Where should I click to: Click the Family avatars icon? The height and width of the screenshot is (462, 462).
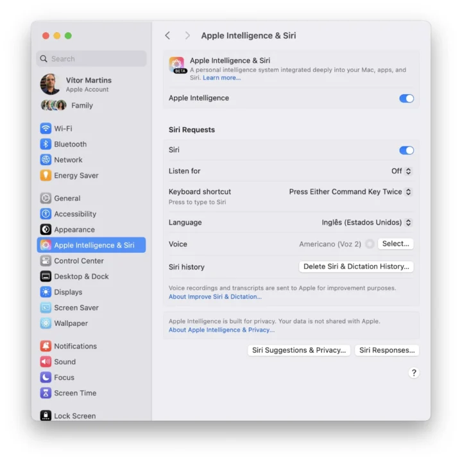53,105
